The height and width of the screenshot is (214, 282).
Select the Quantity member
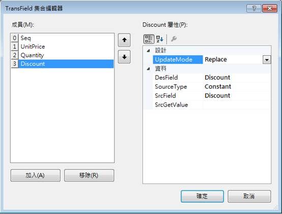(62, 55)
